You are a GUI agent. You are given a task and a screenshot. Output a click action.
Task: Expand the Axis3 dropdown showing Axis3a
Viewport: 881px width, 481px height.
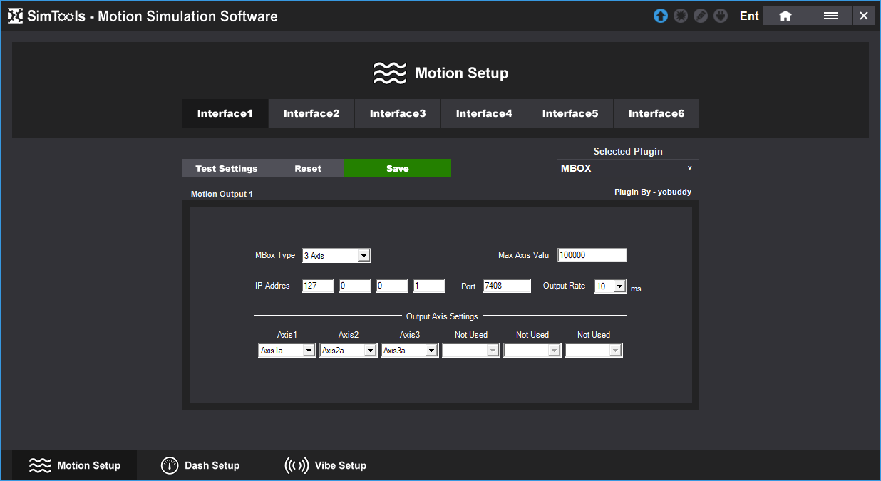(x=410, y=351)
